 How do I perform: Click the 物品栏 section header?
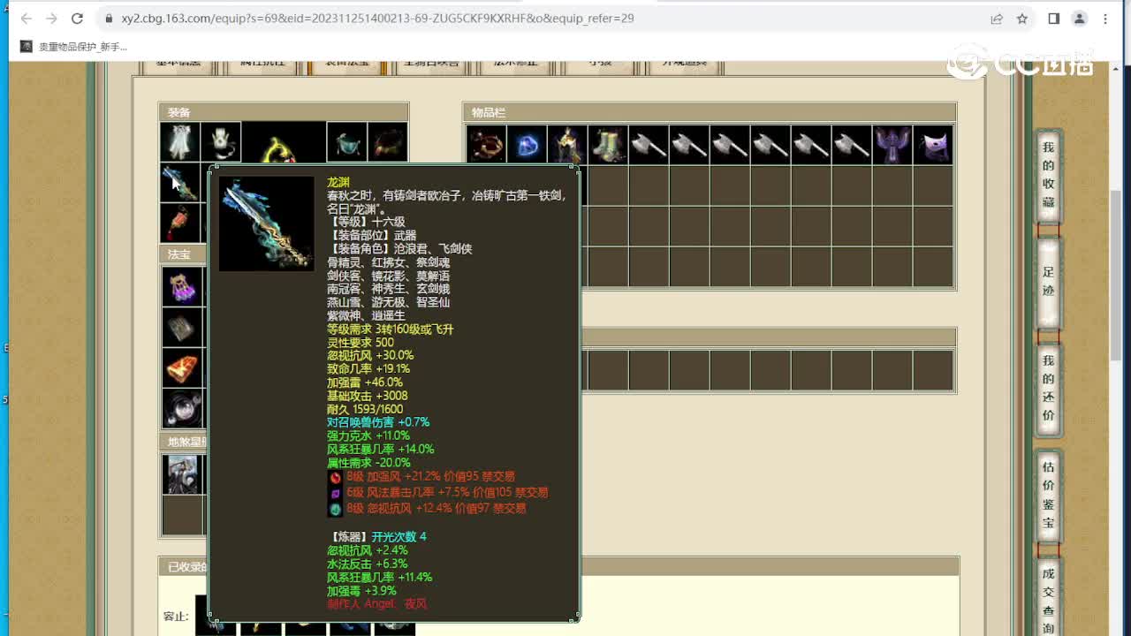click(710, 112)
